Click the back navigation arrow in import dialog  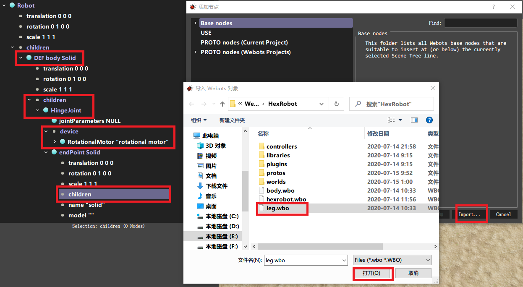(192, 104)
